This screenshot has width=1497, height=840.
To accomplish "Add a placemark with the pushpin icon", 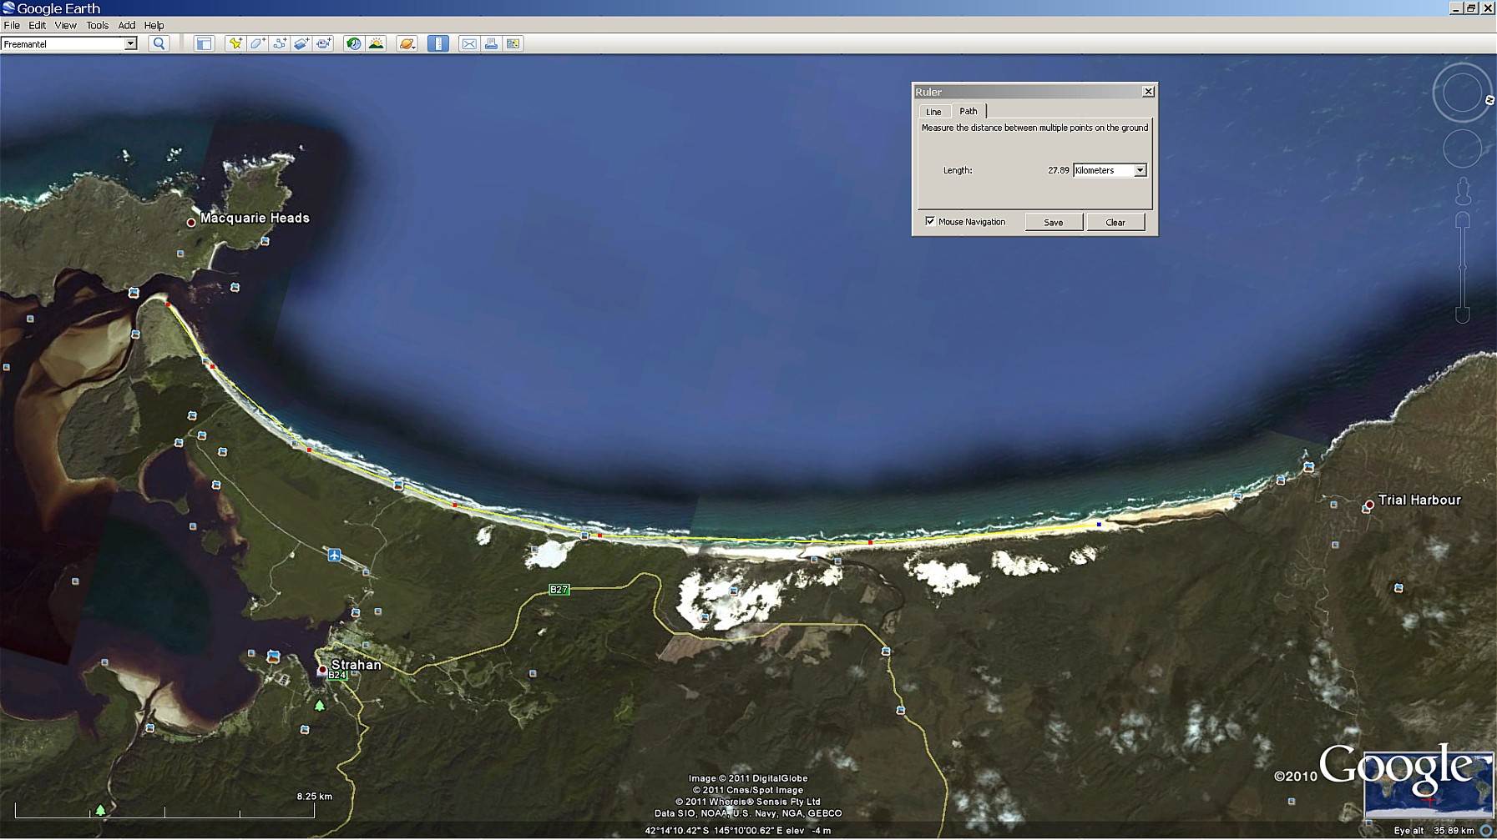I will pyautogui.click(x=235, y=43).
